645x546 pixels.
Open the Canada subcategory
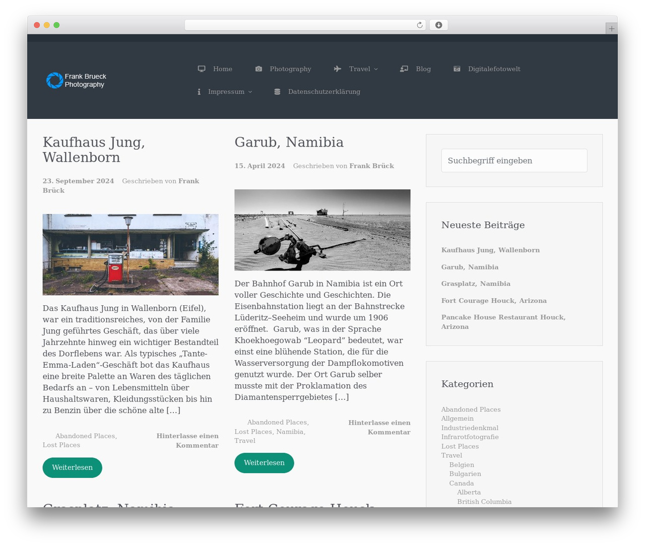pos(462,484)
